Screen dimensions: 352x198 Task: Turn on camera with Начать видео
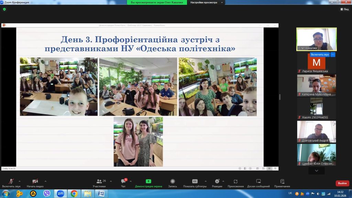coord(34,181)
